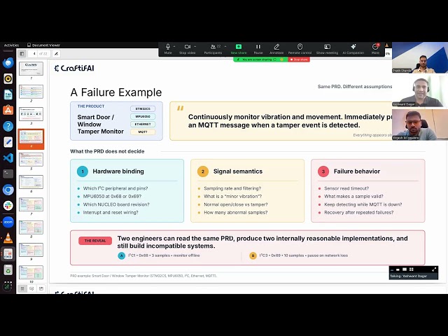Open Chromium browser from the dock
448x336 pixels.
click(8, 190)
